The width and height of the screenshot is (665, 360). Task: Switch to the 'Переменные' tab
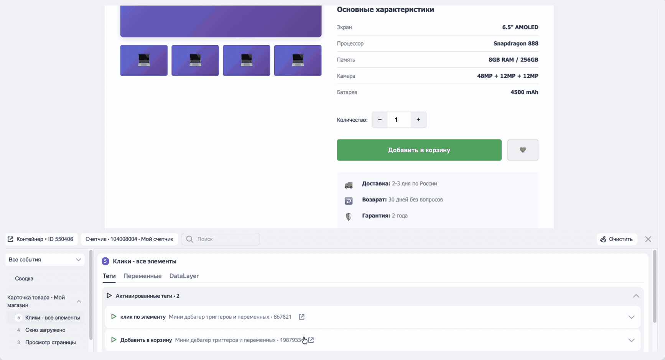pyautogui.click(x=142, y=276)
